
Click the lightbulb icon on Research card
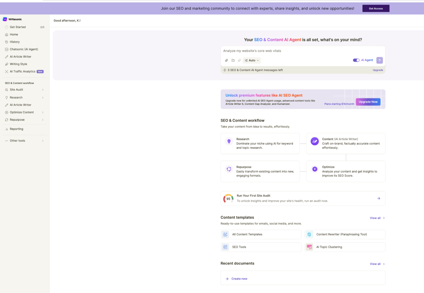pyautogui.click(x=229, y=141)
